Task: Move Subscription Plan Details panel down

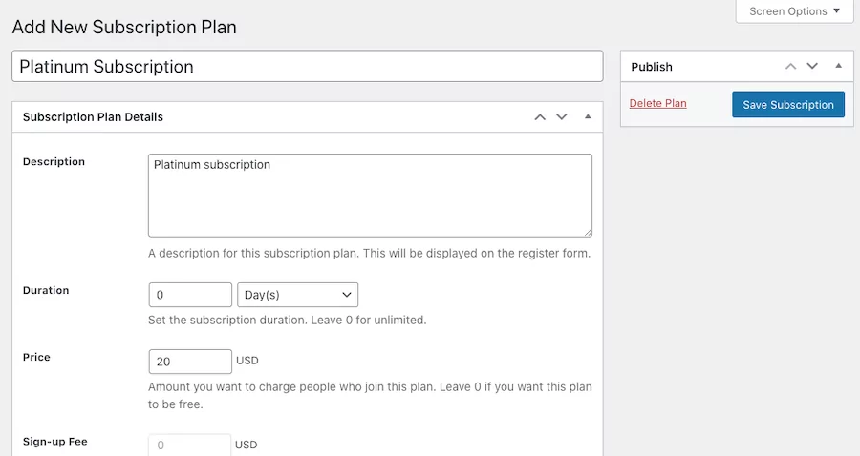Action: tap(562, 117)
